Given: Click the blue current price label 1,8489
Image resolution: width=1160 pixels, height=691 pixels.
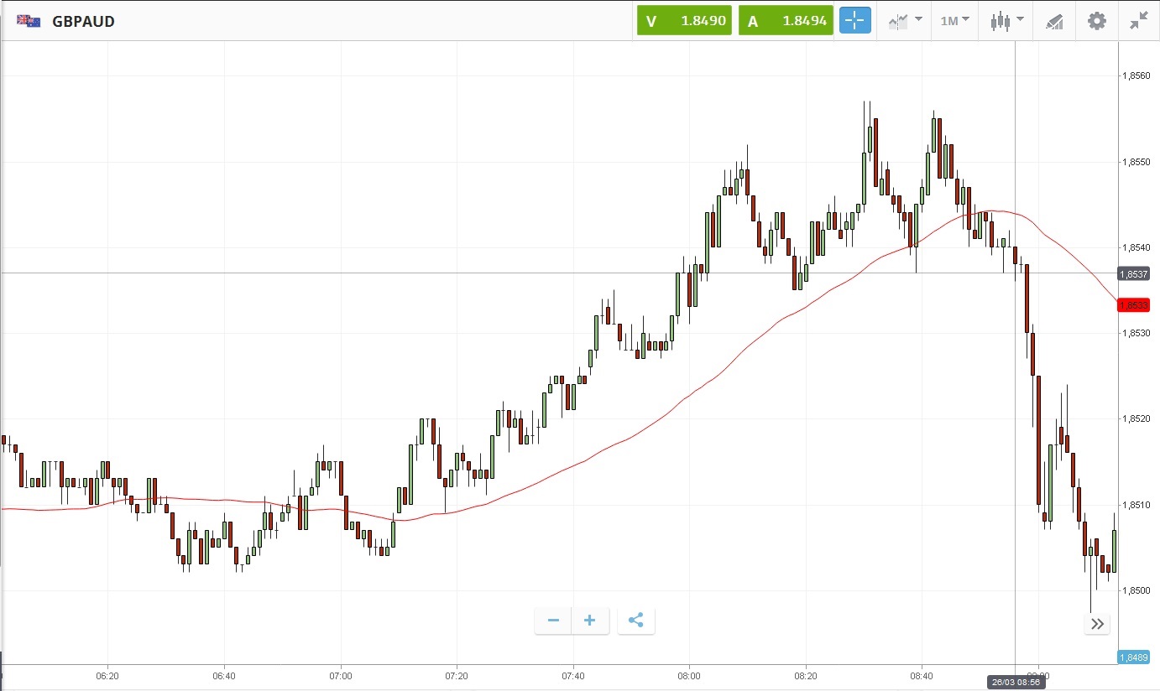Looking at the screenshot, I should pyautogui.click(x=1133, y=657).
